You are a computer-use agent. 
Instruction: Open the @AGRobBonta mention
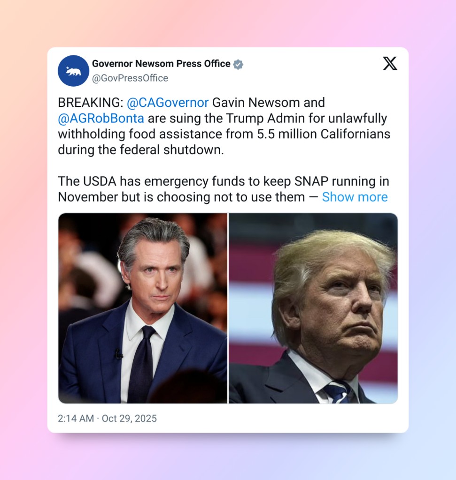tap(101, 119)
